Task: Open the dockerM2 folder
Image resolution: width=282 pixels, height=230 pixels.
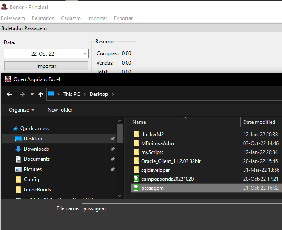Action: [x=152, y=135]
